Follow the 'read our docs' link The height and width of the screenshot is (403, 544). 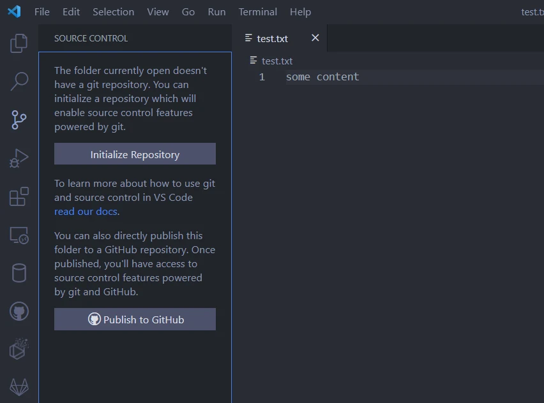pyautogui.click(x=86, y=211)
